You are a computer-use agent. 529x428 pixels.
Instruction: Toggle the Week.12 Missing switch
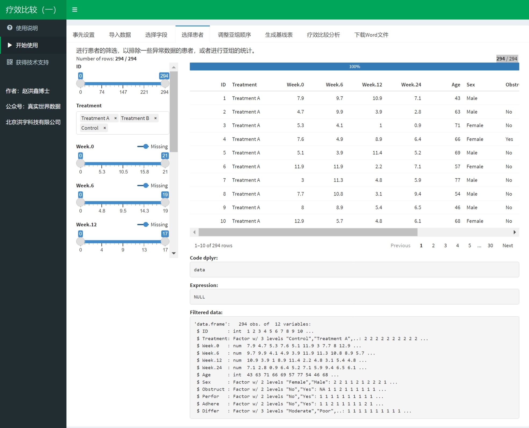[x=143, y=225]
